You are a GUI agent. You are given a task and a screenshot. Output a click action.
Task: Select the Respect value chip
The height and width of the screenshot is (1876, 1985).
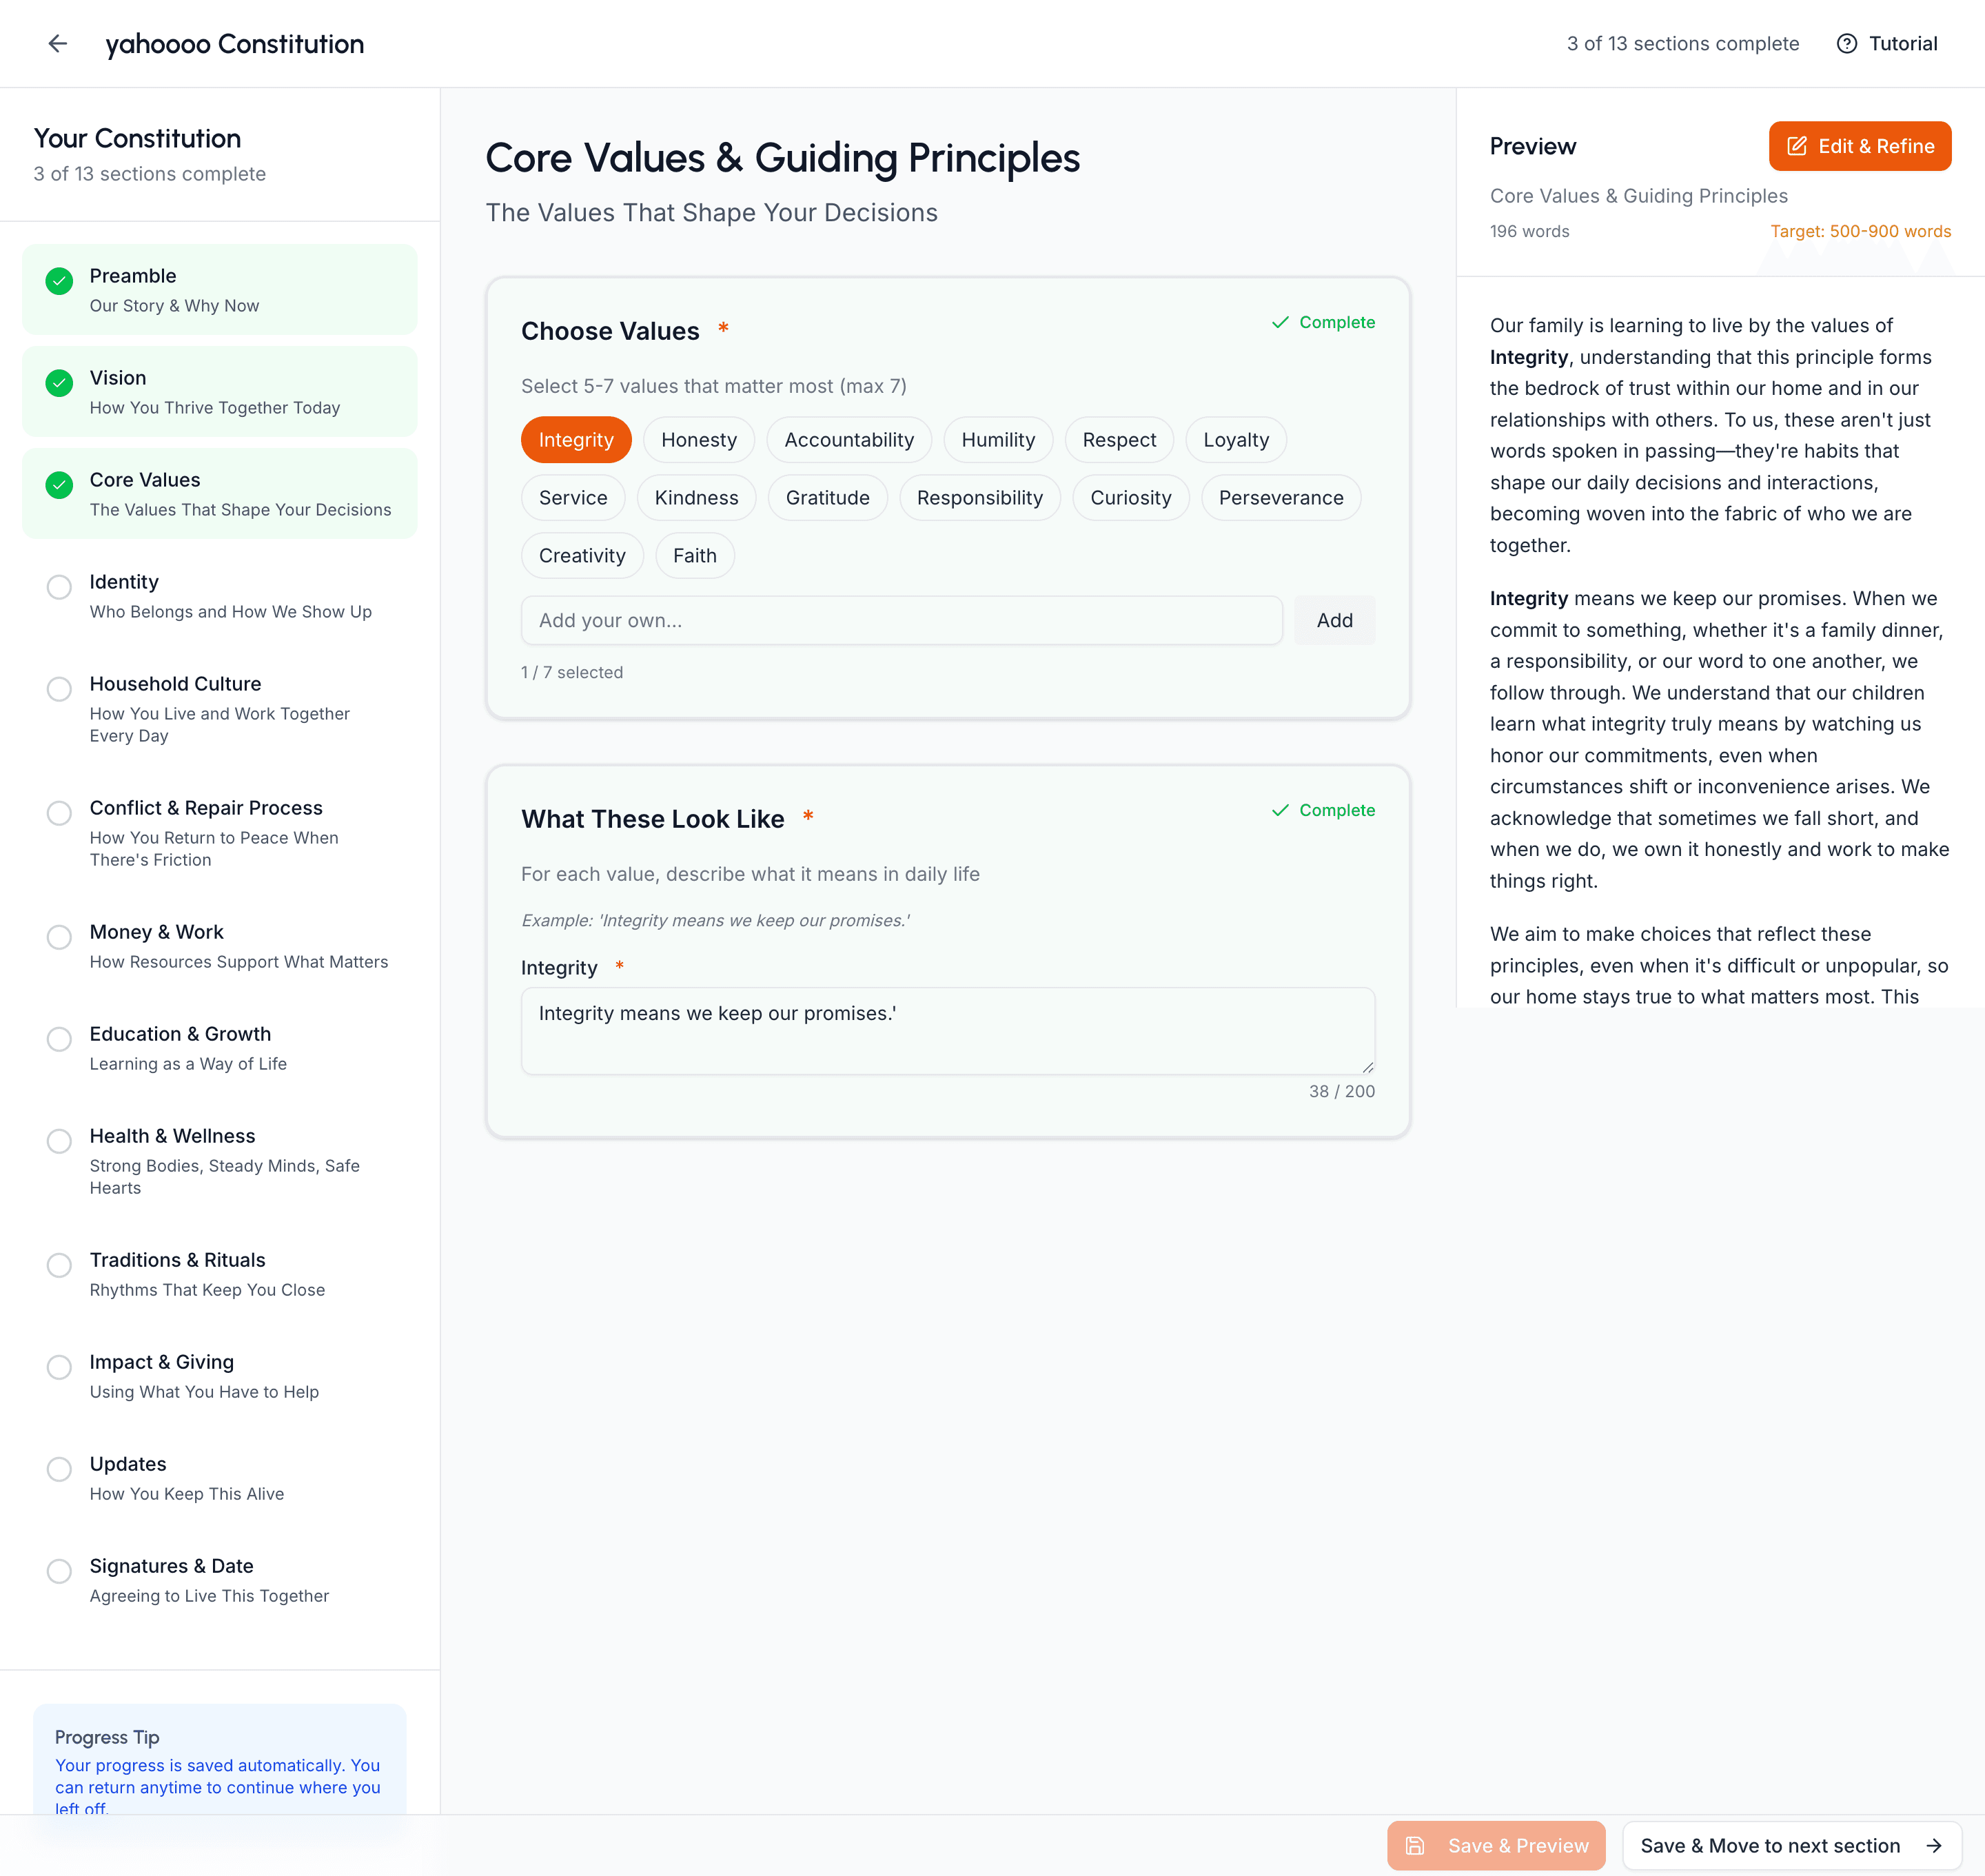click(1119, 439)
